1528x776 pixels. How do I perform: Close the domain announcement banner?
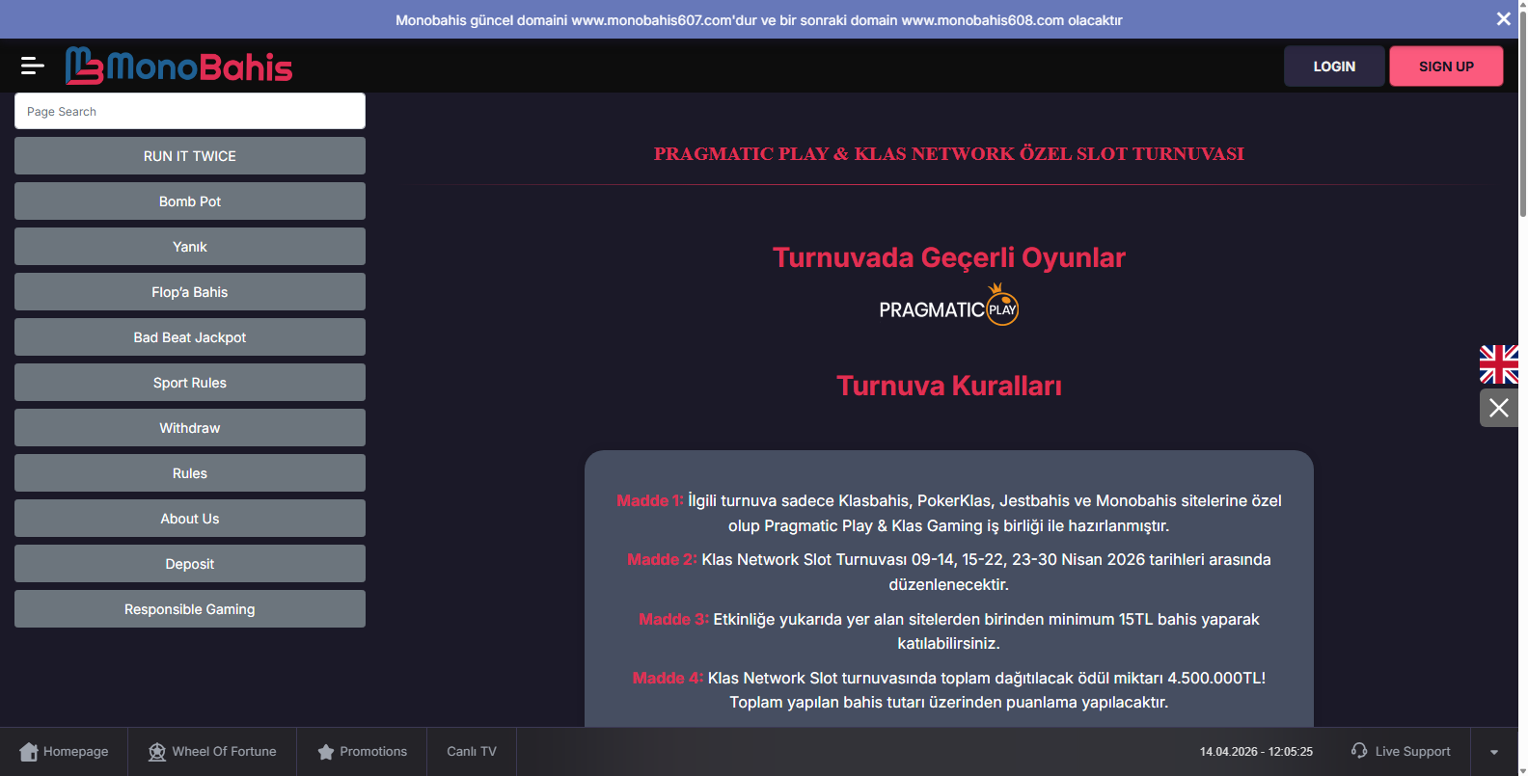1503,19
